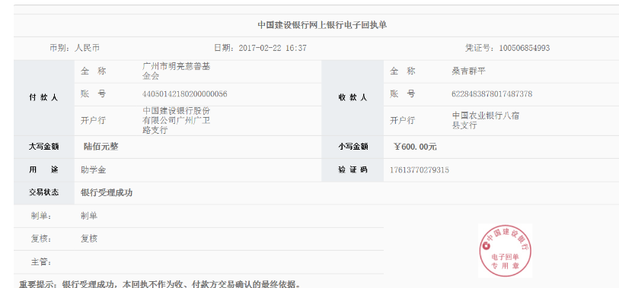619x288 pixels.
Task: Select the status 银行受理成功
Action: 106,193
